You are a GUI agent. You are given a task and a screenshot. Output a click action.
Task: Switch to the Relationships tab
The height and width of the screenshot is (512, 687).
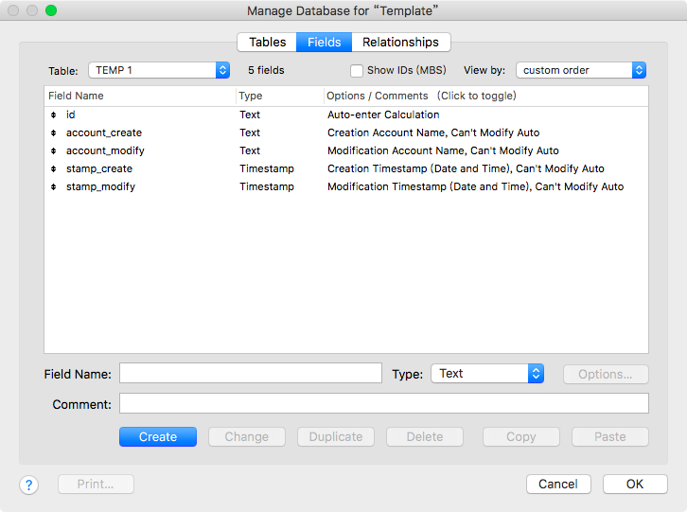400,42
